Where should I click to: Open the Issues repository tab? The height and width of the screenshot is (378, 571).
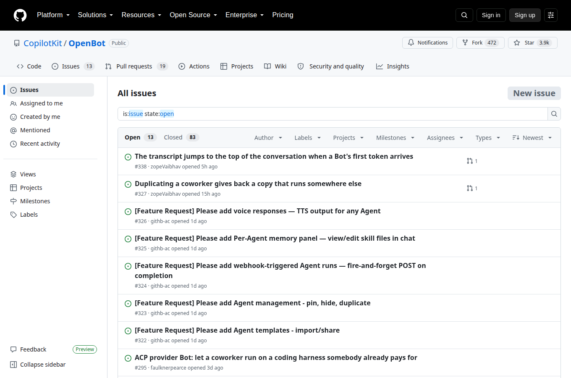coord(73,66)
